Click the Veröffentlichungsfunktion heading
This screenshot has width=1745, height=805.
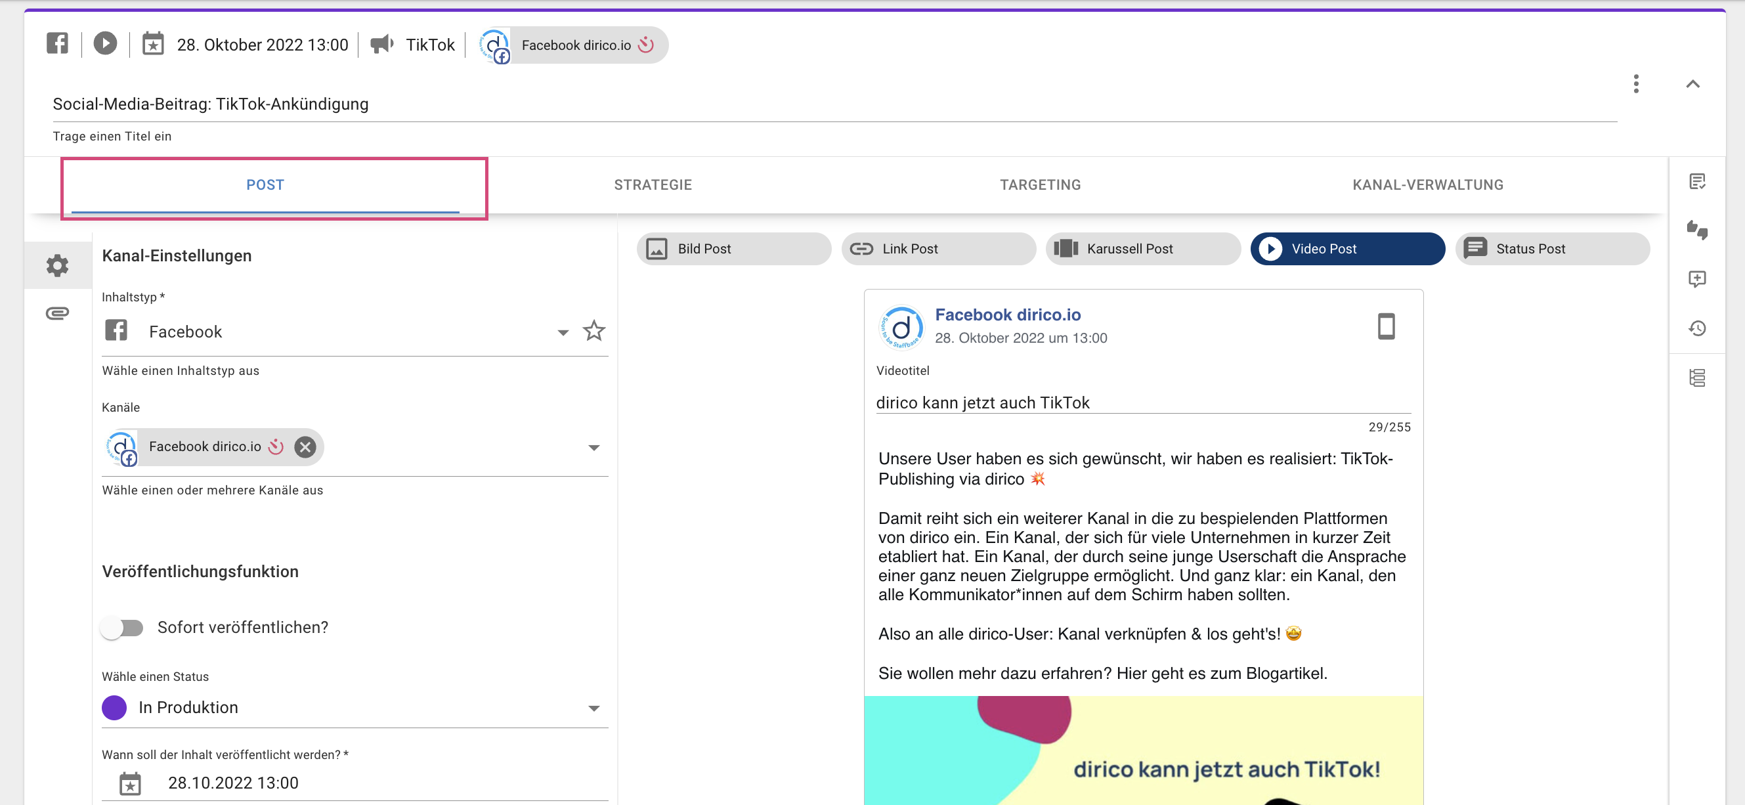click(x=200, y=572)
